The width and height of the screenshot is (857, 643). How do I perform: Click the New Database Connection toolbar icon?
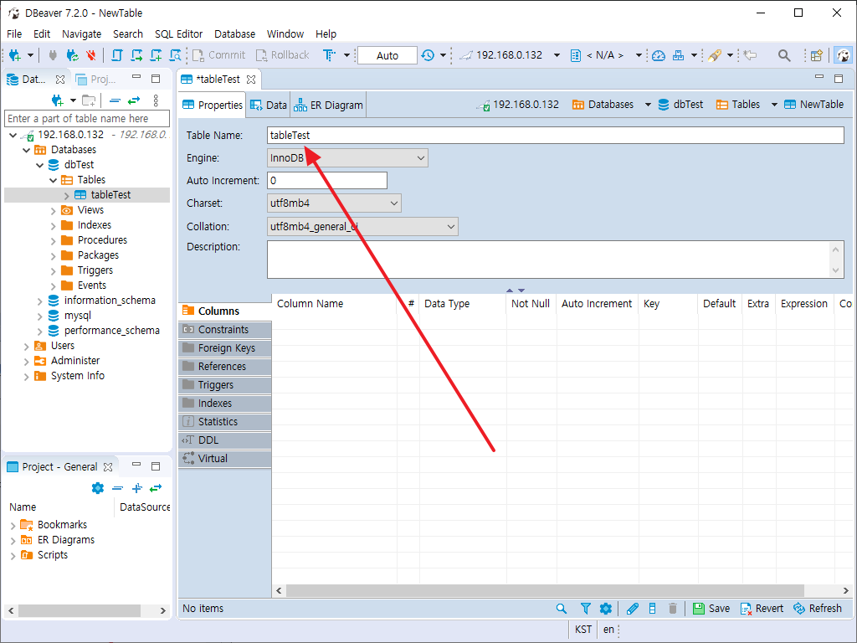click(15, 55)
